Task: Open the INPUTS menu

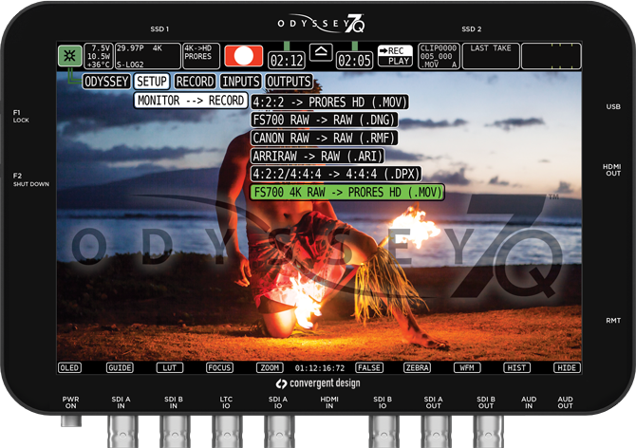Action: [x=240, y=82]
